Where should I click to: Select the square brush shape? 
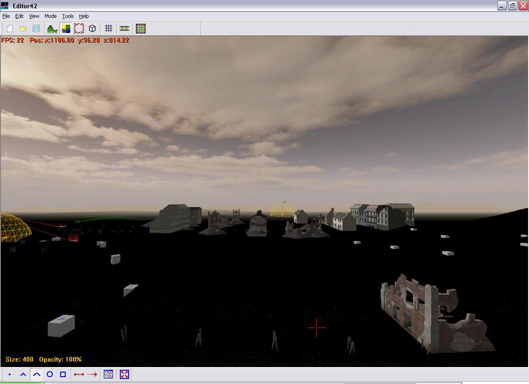point(63,374)
